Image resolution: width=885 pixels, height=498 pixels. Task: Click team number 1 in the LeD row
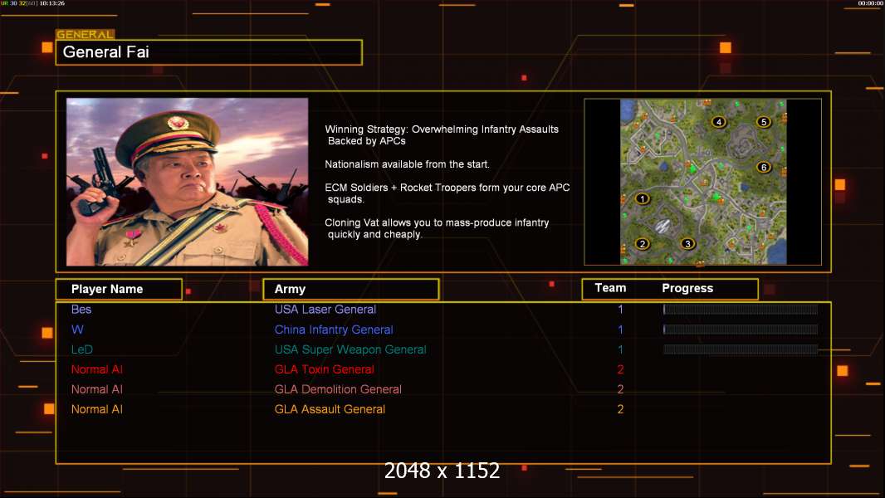click(x=620, y=349)
